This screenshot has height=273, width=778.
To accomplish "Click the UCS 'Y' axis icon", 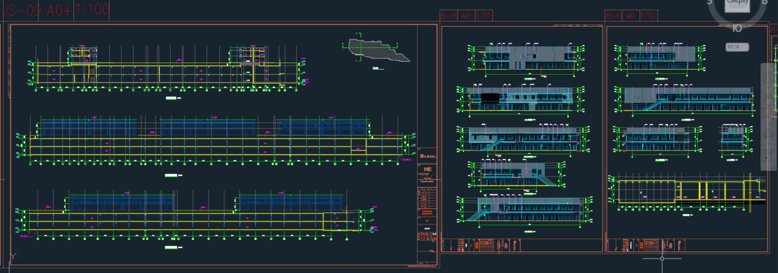I will click(x=12, y=257).
